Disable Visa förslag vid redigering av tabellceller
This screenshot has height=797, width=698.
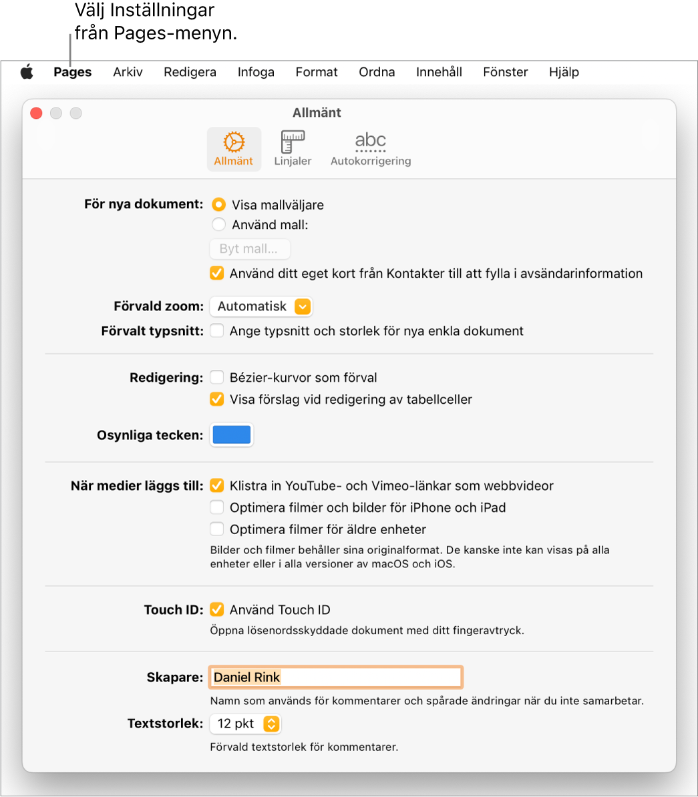coord(216,399)
